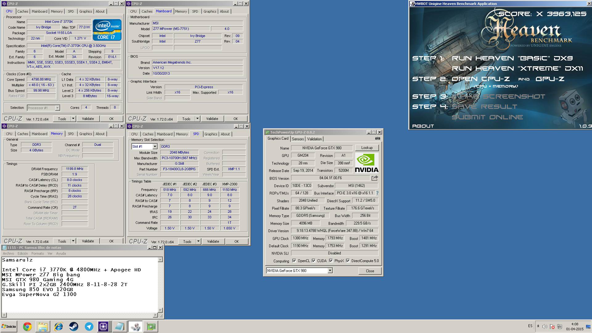Expand Tools arrow in CPU-Z CPU window
This screenshot has width=592, height=333.
click(73, 119)
